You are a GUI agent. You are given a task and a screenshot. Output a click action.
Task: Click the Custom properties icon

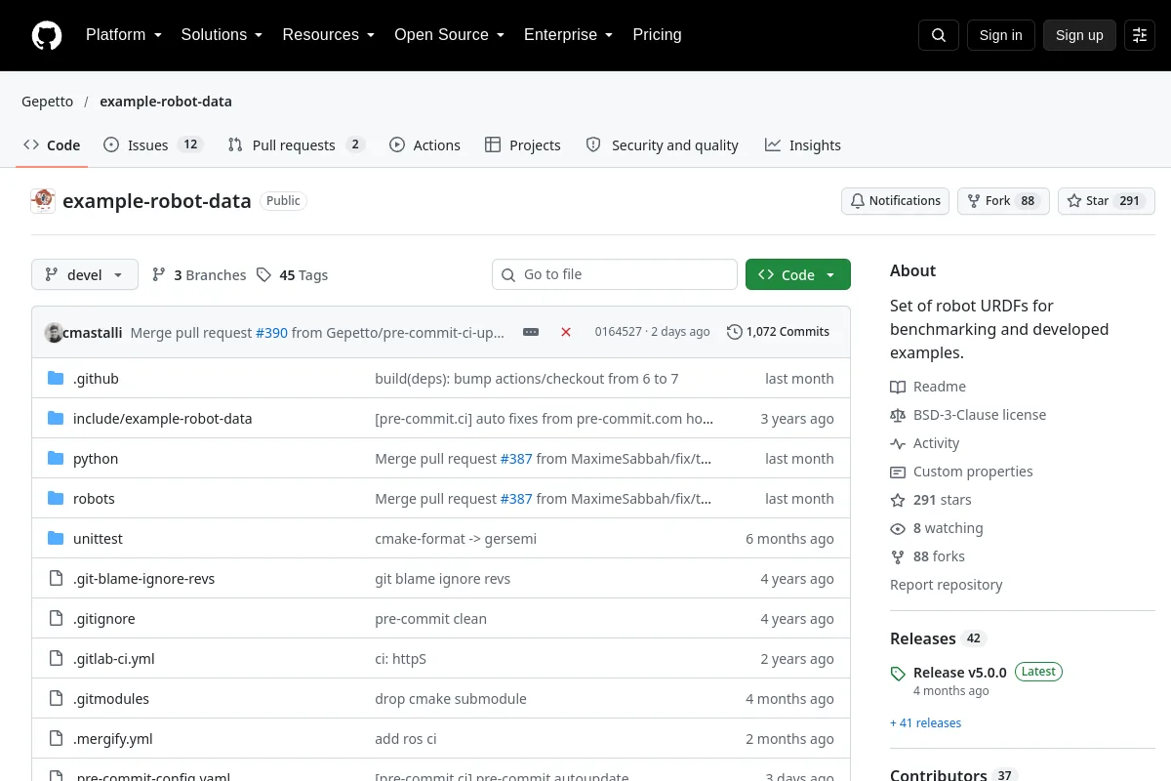pos(898,472)
